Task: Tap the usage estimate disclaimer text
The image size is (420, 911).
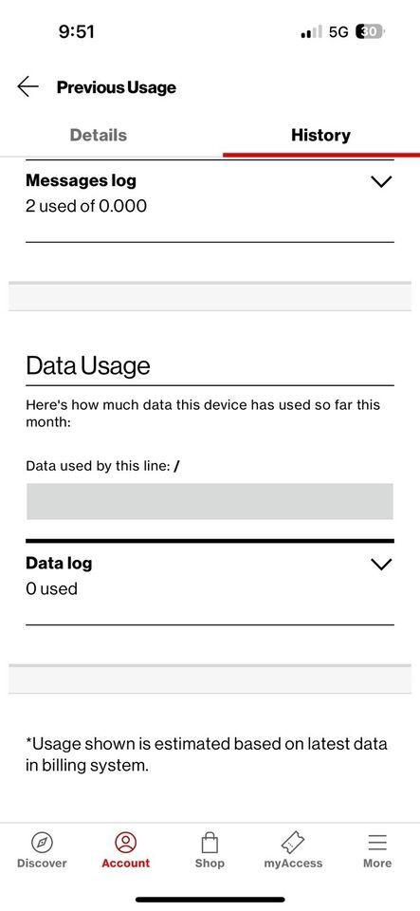Action: pyautogui.click(x=207, y=754)
